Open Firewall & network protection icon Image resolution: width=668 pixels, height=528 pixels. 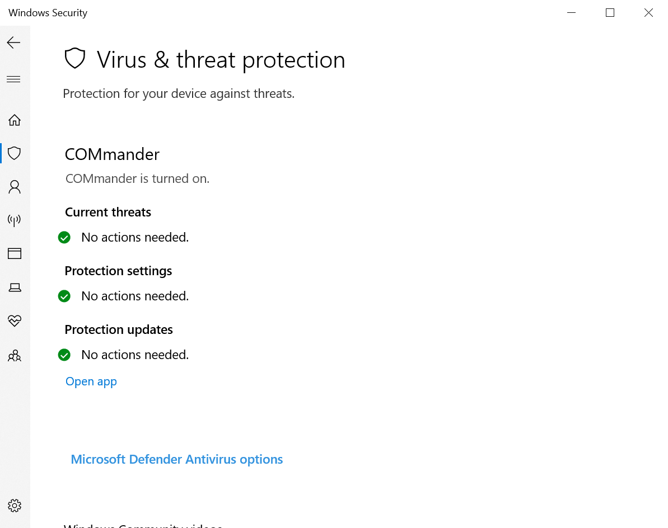point(15,220)
